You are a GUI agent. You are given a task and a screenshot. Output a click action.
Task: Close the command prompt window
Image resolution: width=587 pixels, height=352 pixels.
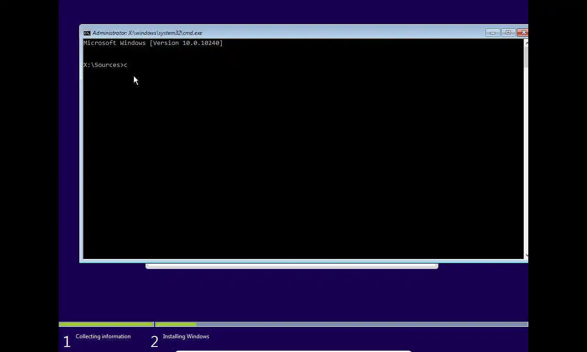click(x=523, y=33)
